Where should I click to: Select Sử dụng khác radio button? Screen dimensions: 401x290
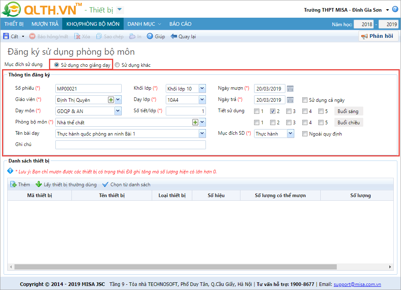117,65
